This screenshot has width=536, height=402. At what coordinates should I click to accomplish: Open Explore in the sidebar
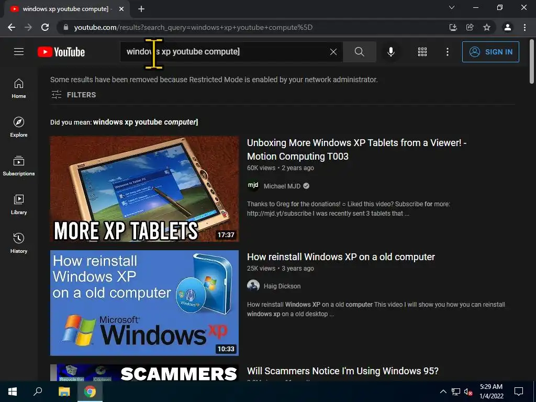click(x=19, y=127)
